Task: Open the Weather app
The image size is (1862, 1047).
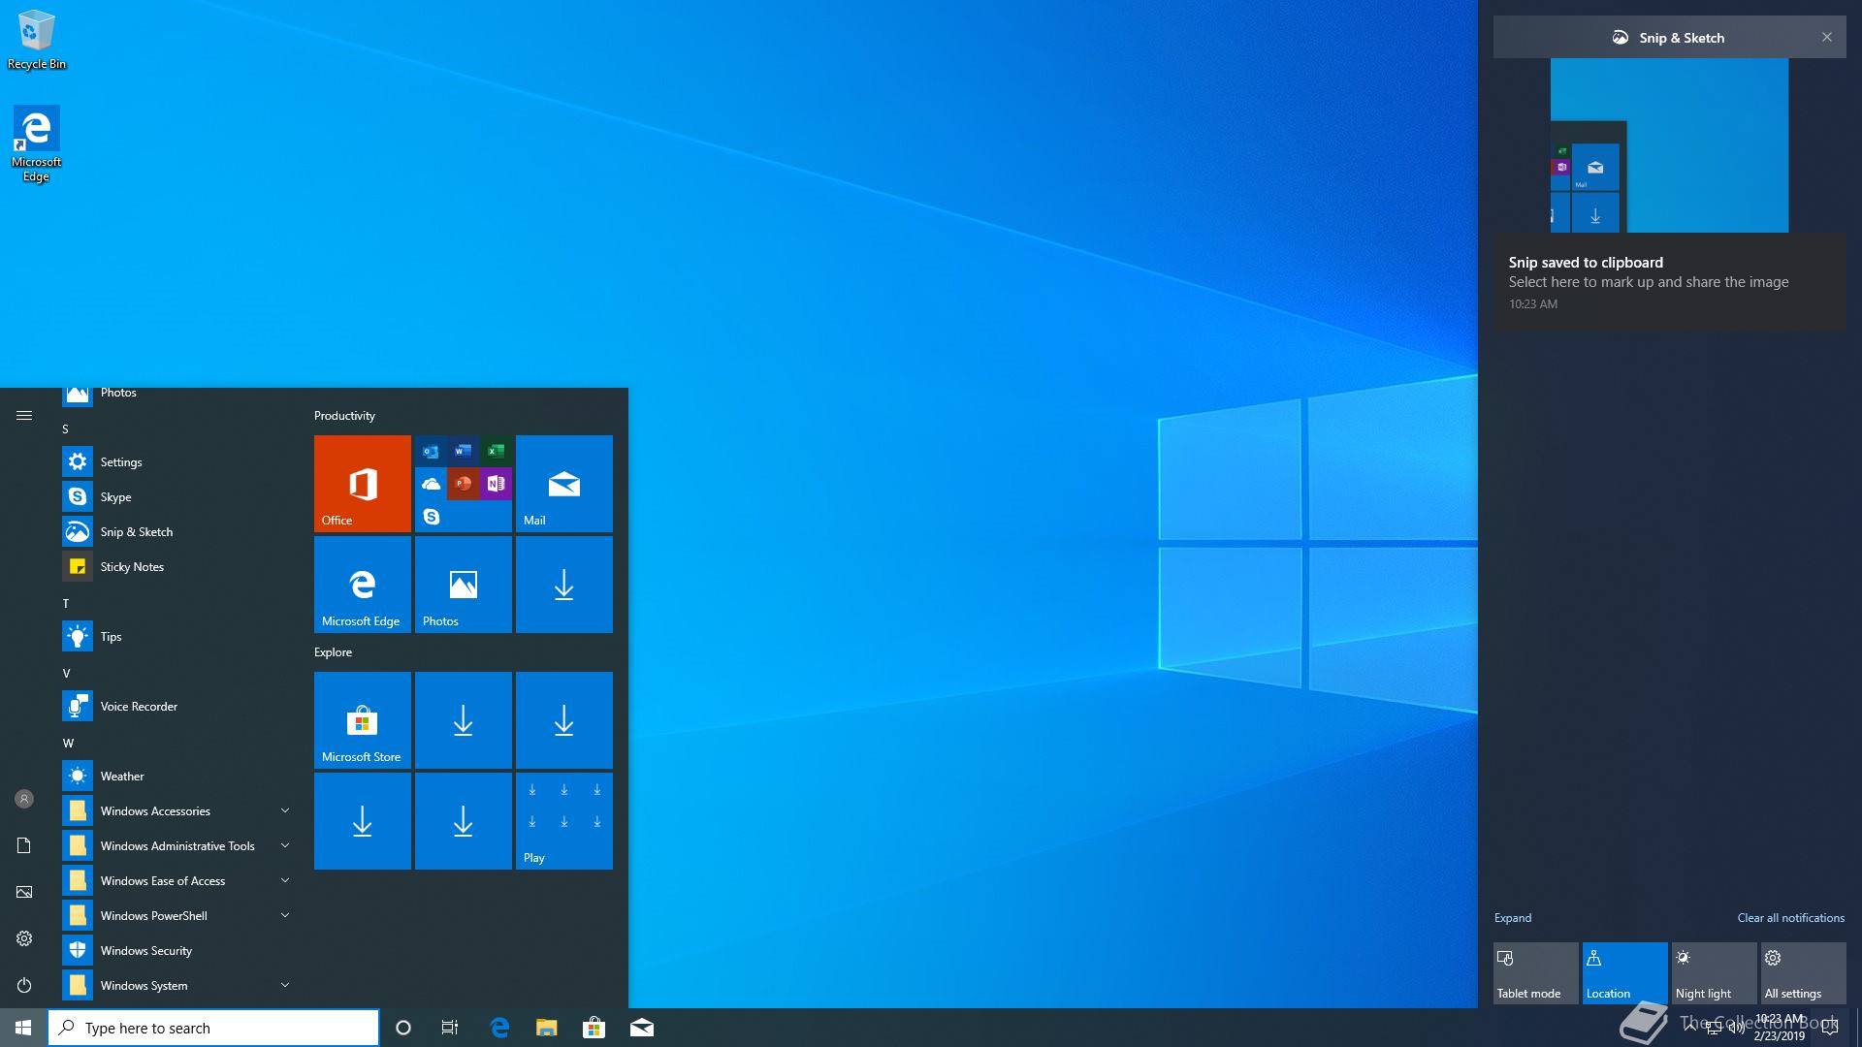Action: (178, 777)
